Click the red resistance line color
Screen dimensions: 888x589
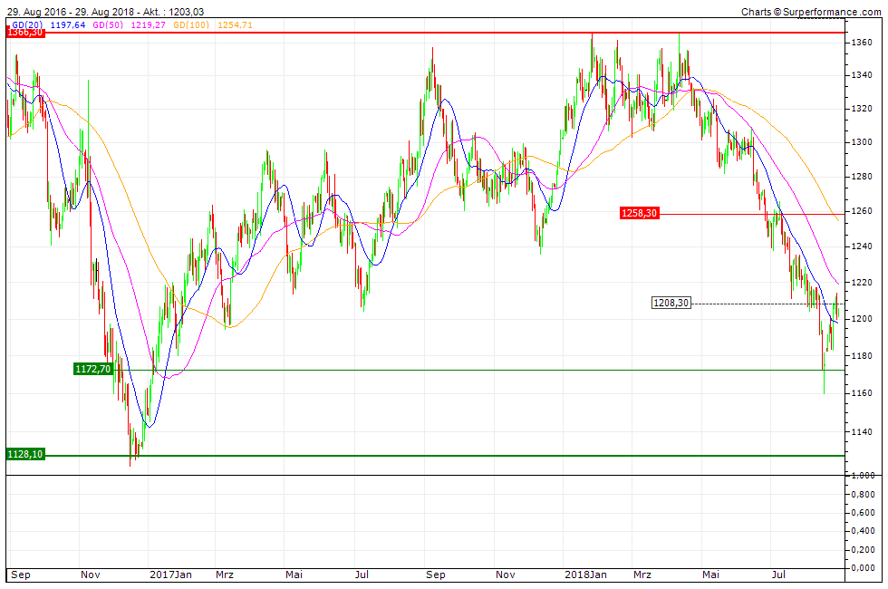(x=453, y=32)
